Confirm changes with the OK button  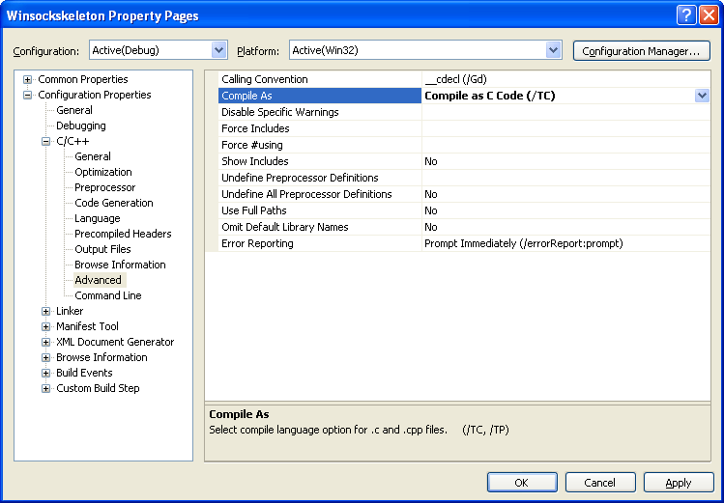tap(522, 483)
